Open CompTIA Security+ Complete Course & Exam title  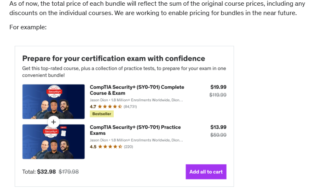click(137, 90)
